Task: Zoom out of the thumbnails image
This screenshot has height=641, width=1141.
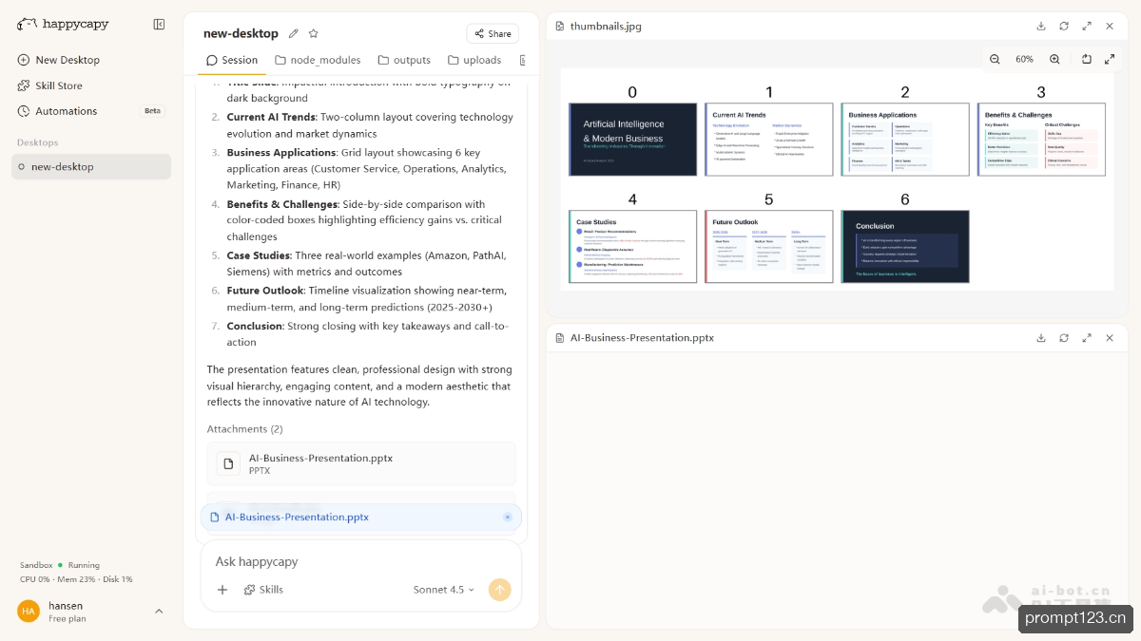Action: (995, 59)
